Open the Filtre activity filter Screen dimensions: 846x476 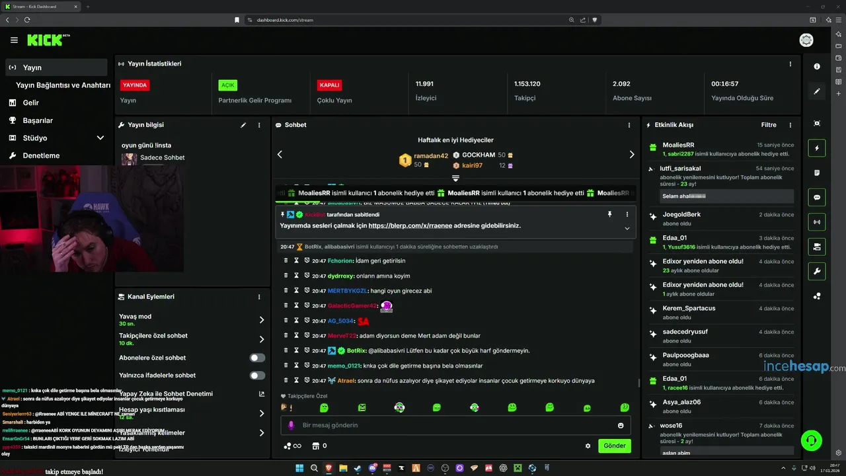(768, 125)
